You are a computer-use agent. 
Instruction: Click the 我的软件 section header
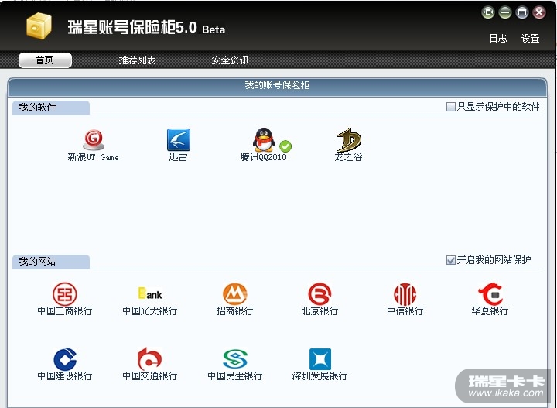pyautogui.click(x=51, y=108)
